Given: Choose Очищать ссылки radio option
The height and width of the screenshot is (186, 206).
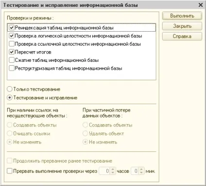Looking at the screenshot, I should click(10, 133).
